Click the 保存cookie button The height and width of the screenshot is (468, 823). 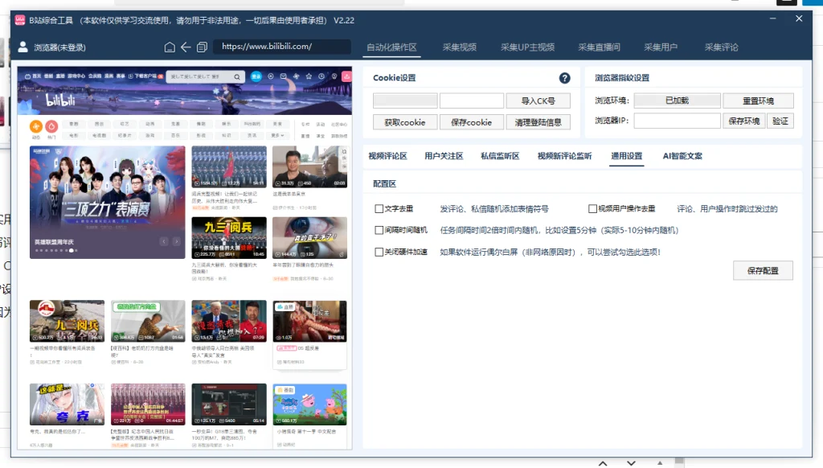click(x=471, y=122)
